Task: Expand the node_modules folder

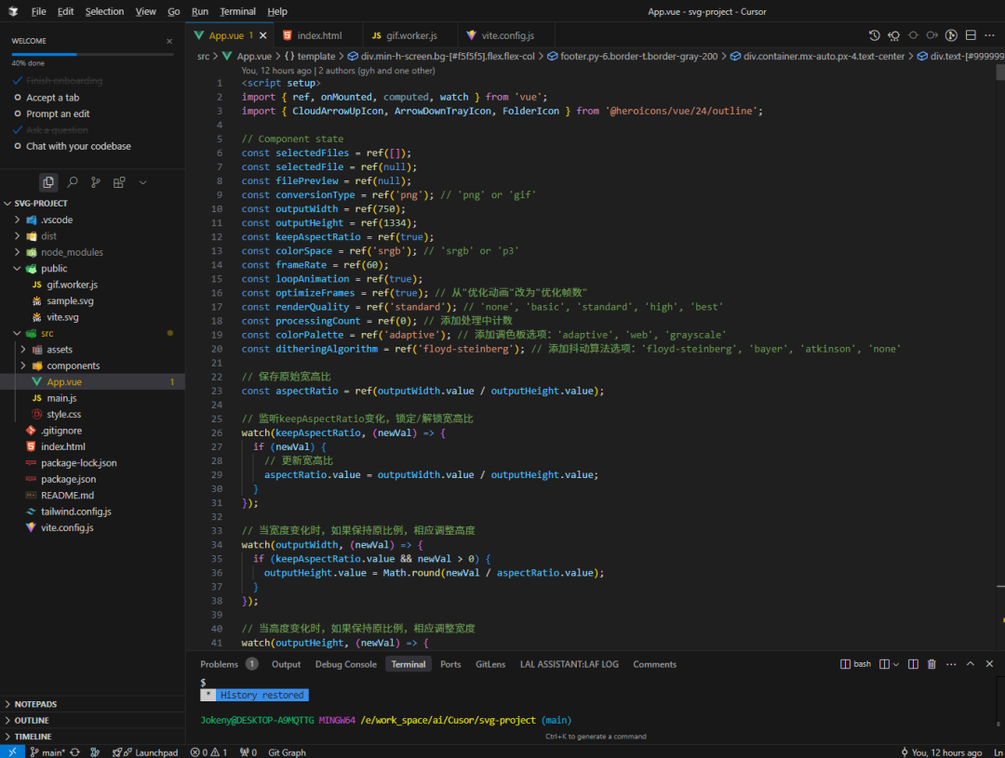Action: (x=71, y=252)
